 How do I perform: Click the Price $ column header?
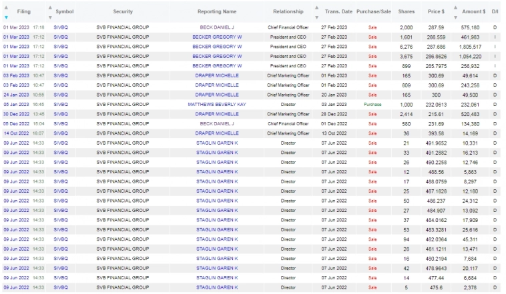coord(436,11)
